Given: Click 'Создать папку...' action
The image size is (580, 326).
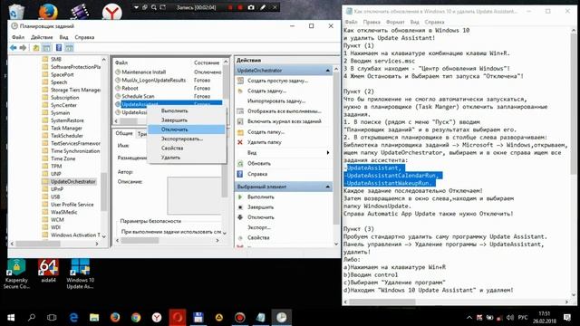Looking at the screenshot, I should pyautogui.click(x=266, y=132).
